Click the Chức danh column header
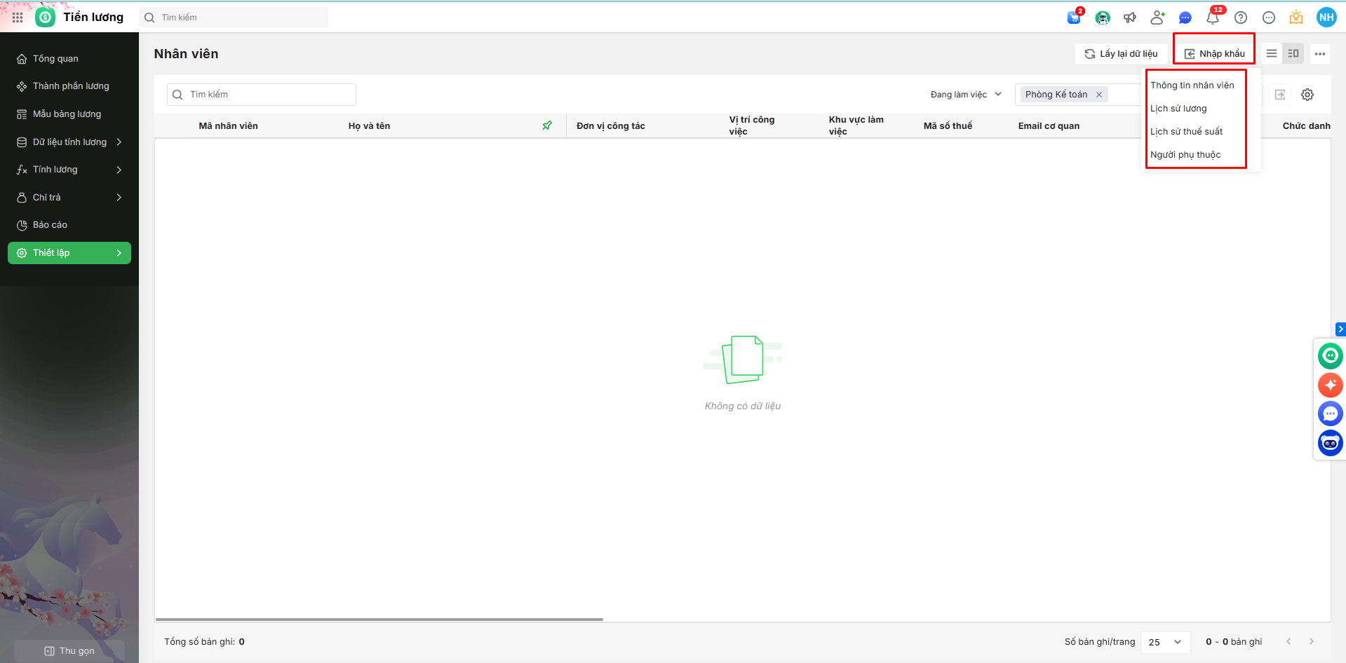 (x=1307, y=126)
